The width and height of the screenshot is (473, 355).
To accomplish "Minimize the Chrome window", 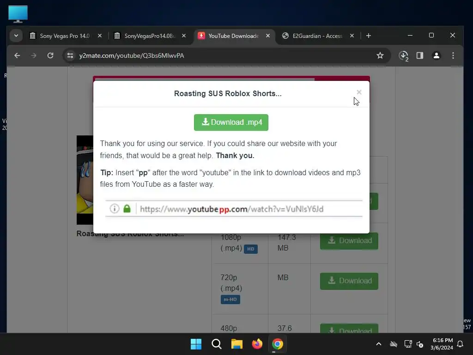I will pos(410,35).
